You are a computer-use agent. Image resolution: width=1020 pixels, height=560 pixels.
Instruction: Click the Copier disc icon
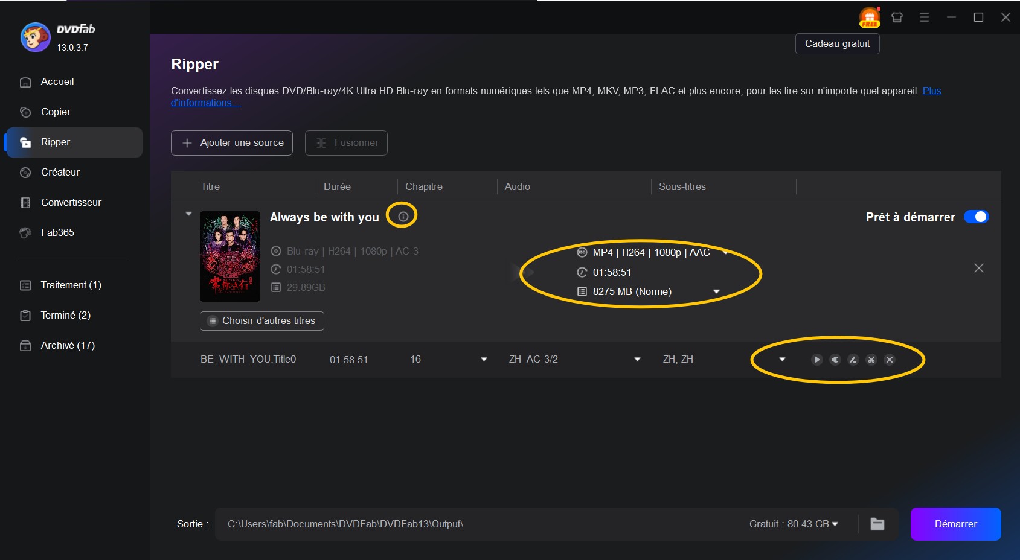click(x=25, y=112)
